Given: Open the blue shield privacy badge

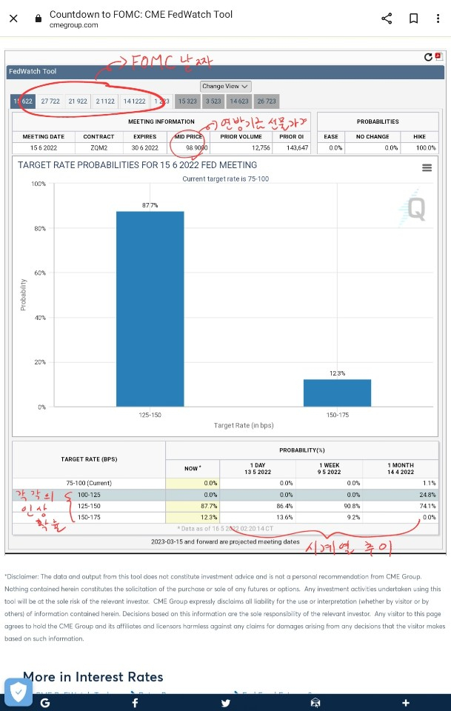Looking at the screenshot, I should click(19, 692).
